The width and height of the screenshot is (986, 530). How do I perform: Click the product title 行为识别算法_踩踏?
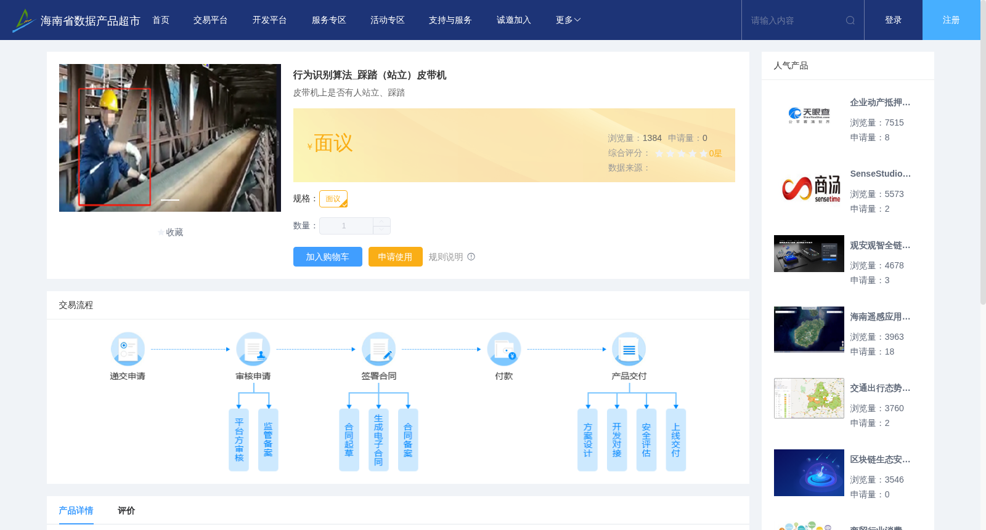tap(370, 75)
